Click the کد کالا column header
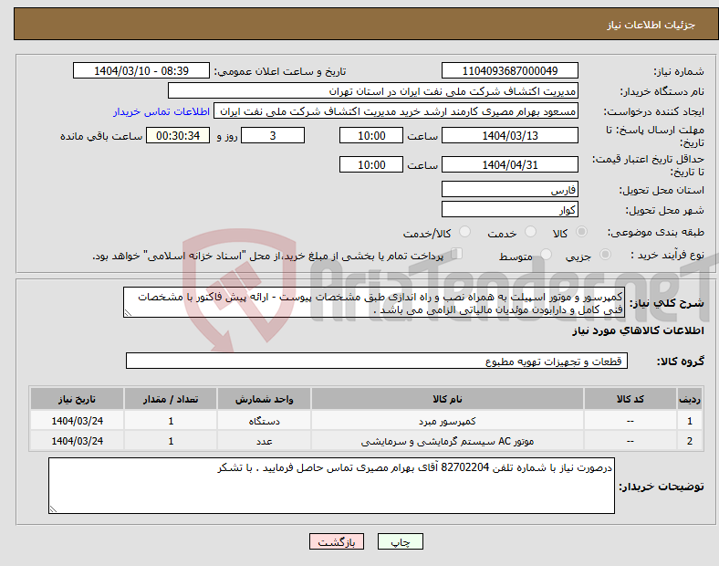Viewport: 719px width, 566px height. [630, 399]
